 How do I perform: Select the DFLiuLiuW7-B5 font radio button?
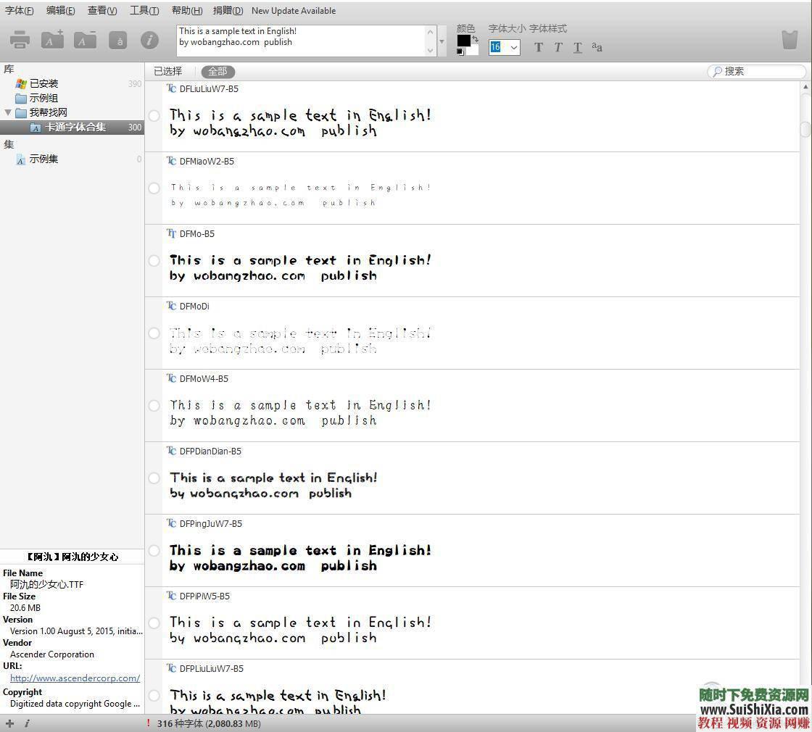click(x=154, y=116)
